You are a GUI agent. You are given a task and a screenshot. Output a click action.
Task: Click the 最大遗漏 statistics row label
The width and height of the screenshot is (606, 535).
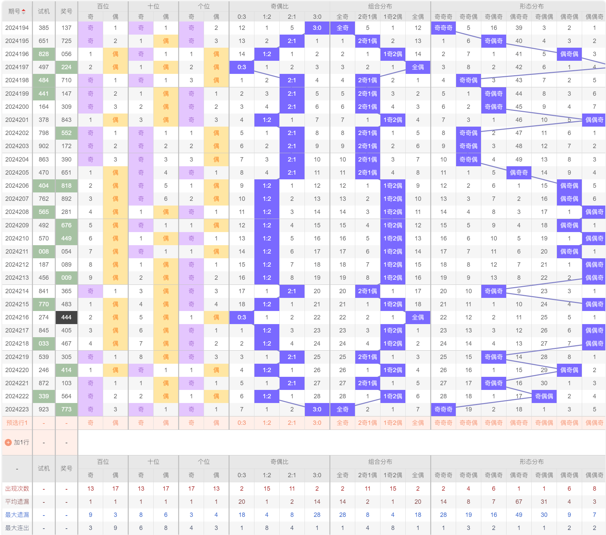[17, 515]
